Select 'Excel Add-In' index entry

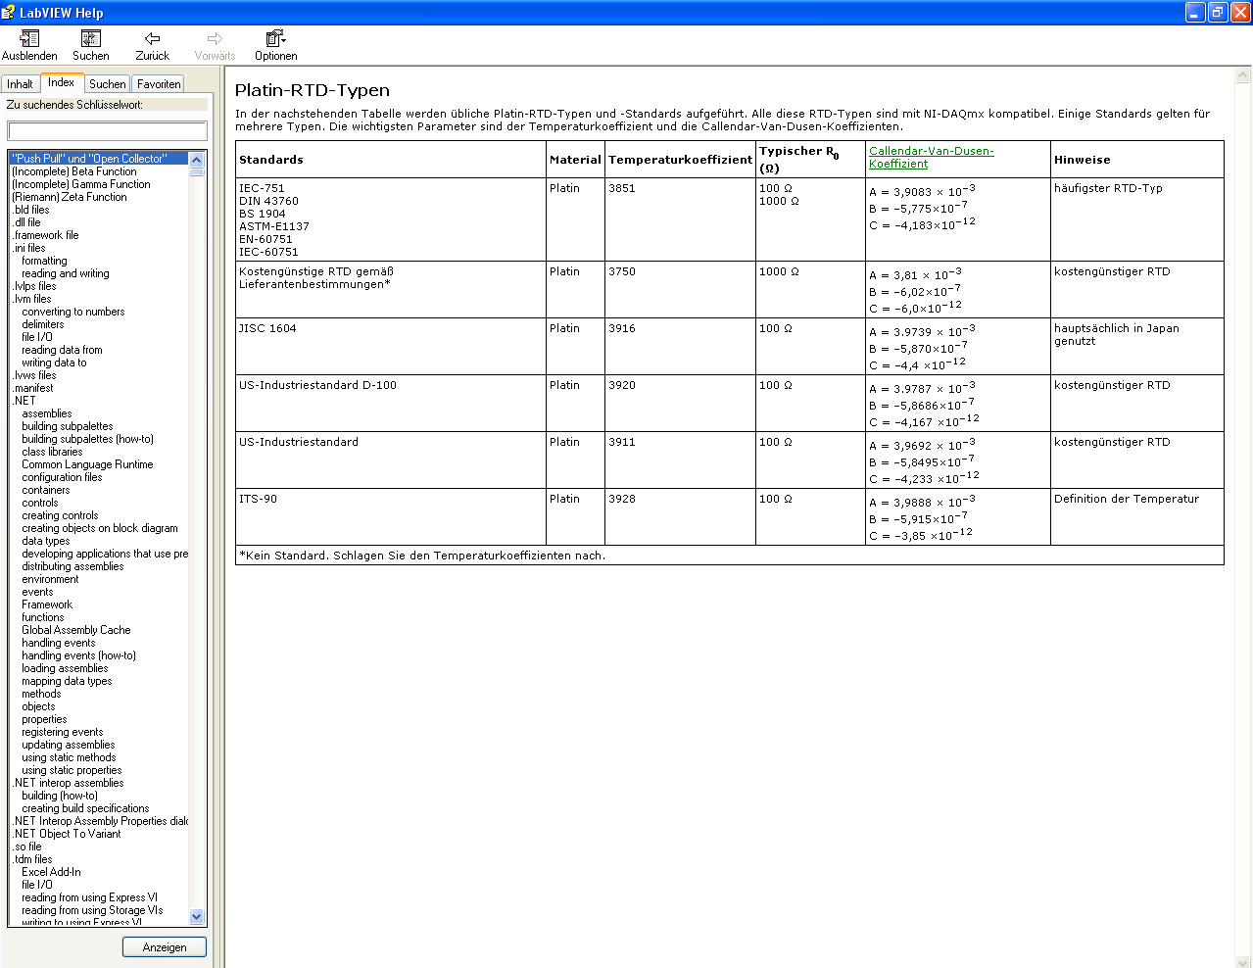(51, 872)
